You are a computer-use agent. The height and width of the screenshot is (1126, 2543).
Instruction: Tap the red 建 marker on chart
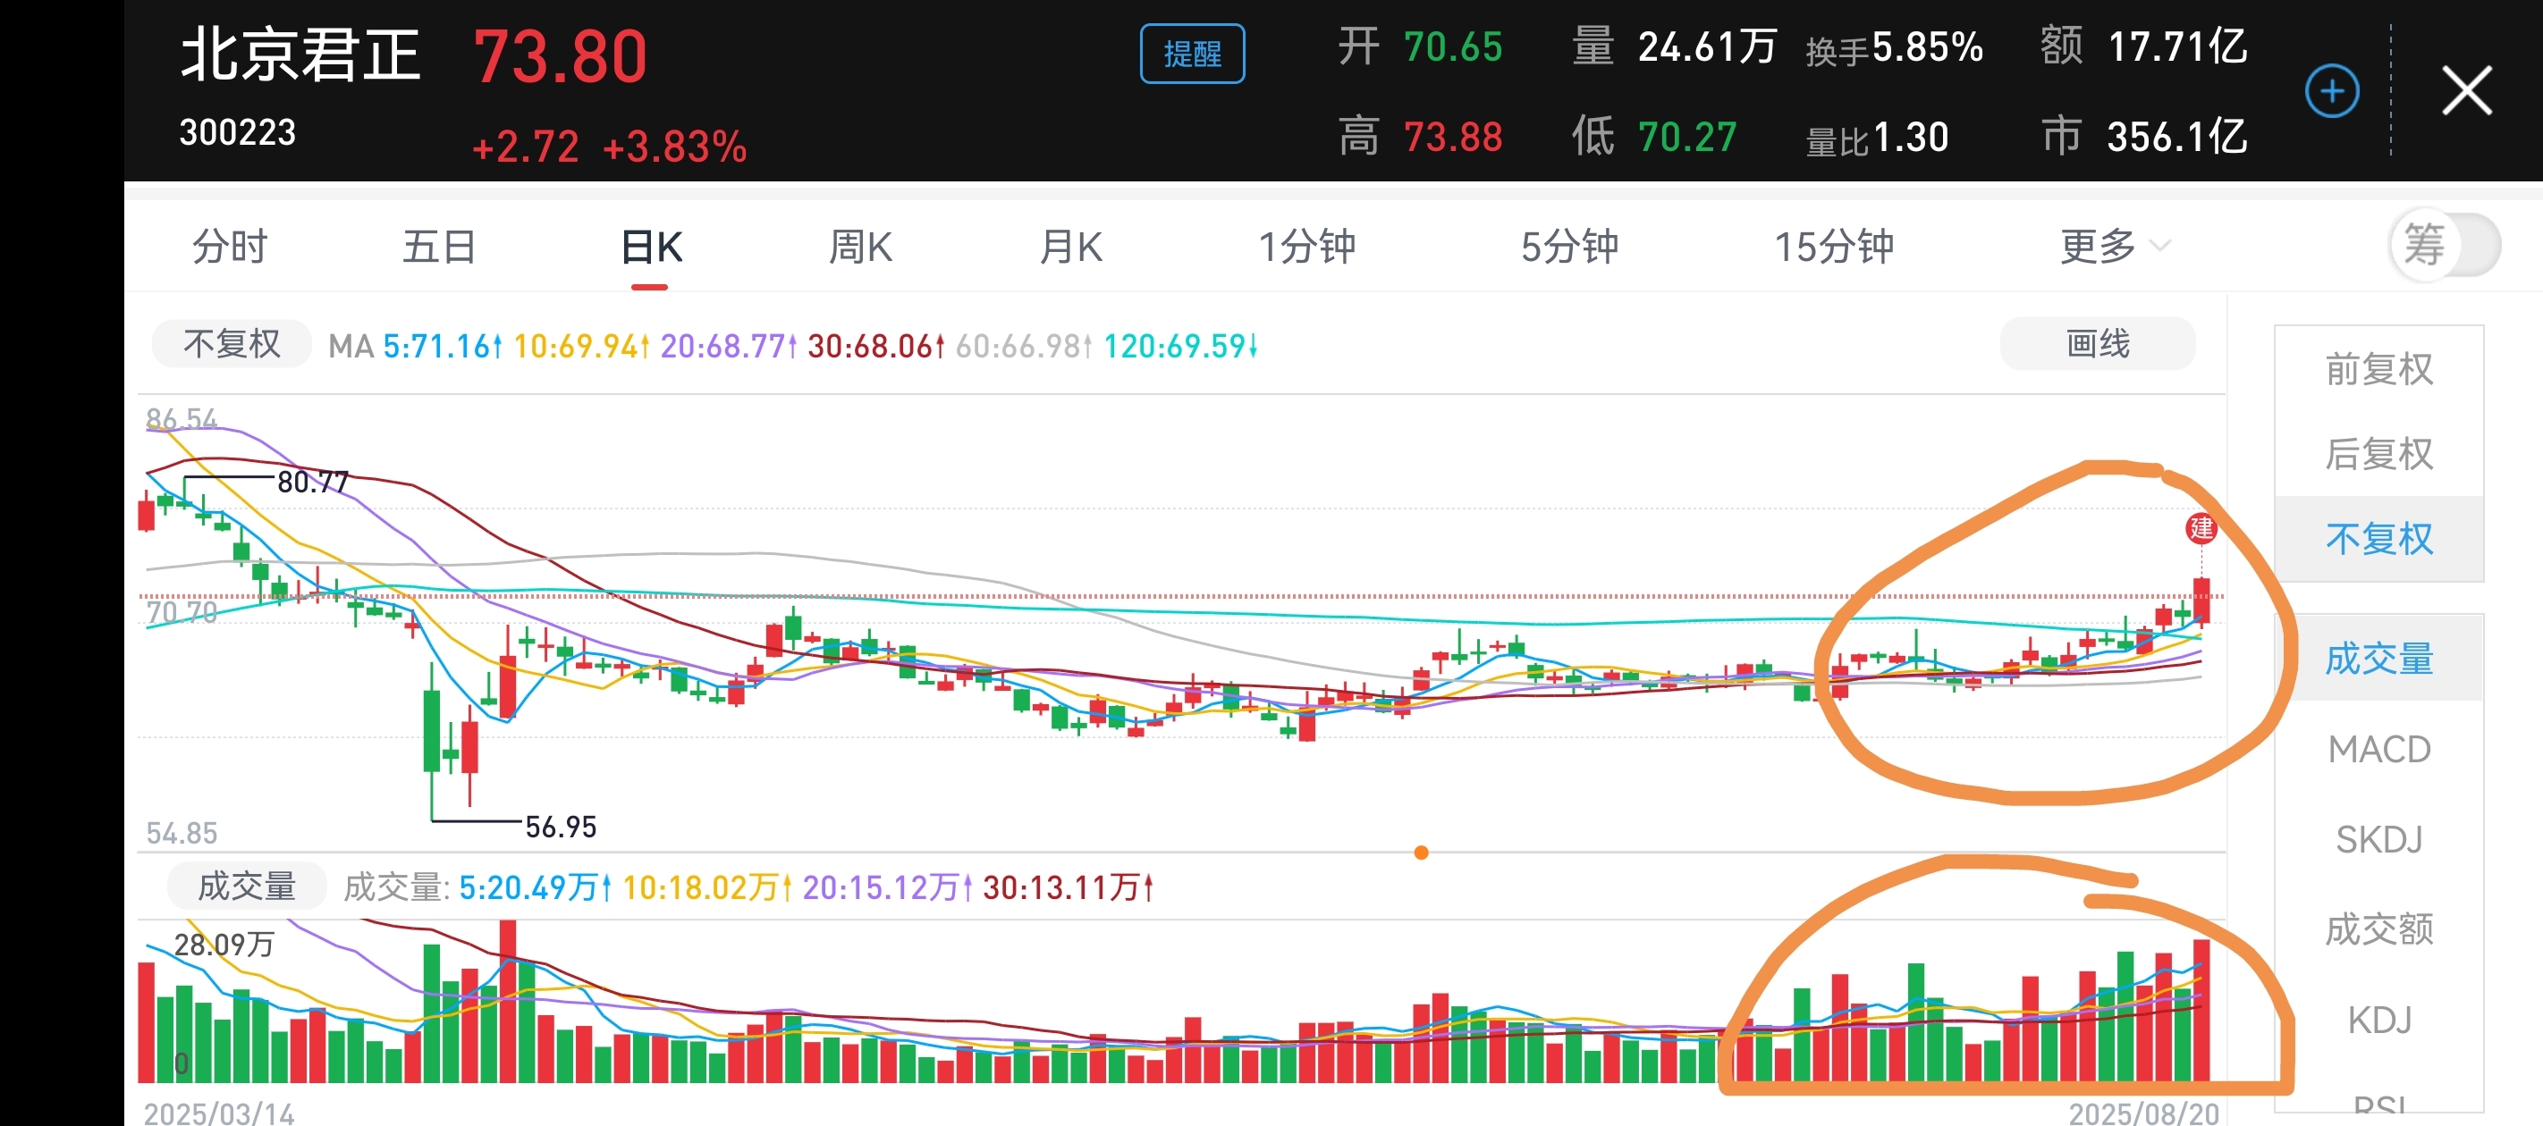[2201, 529]
